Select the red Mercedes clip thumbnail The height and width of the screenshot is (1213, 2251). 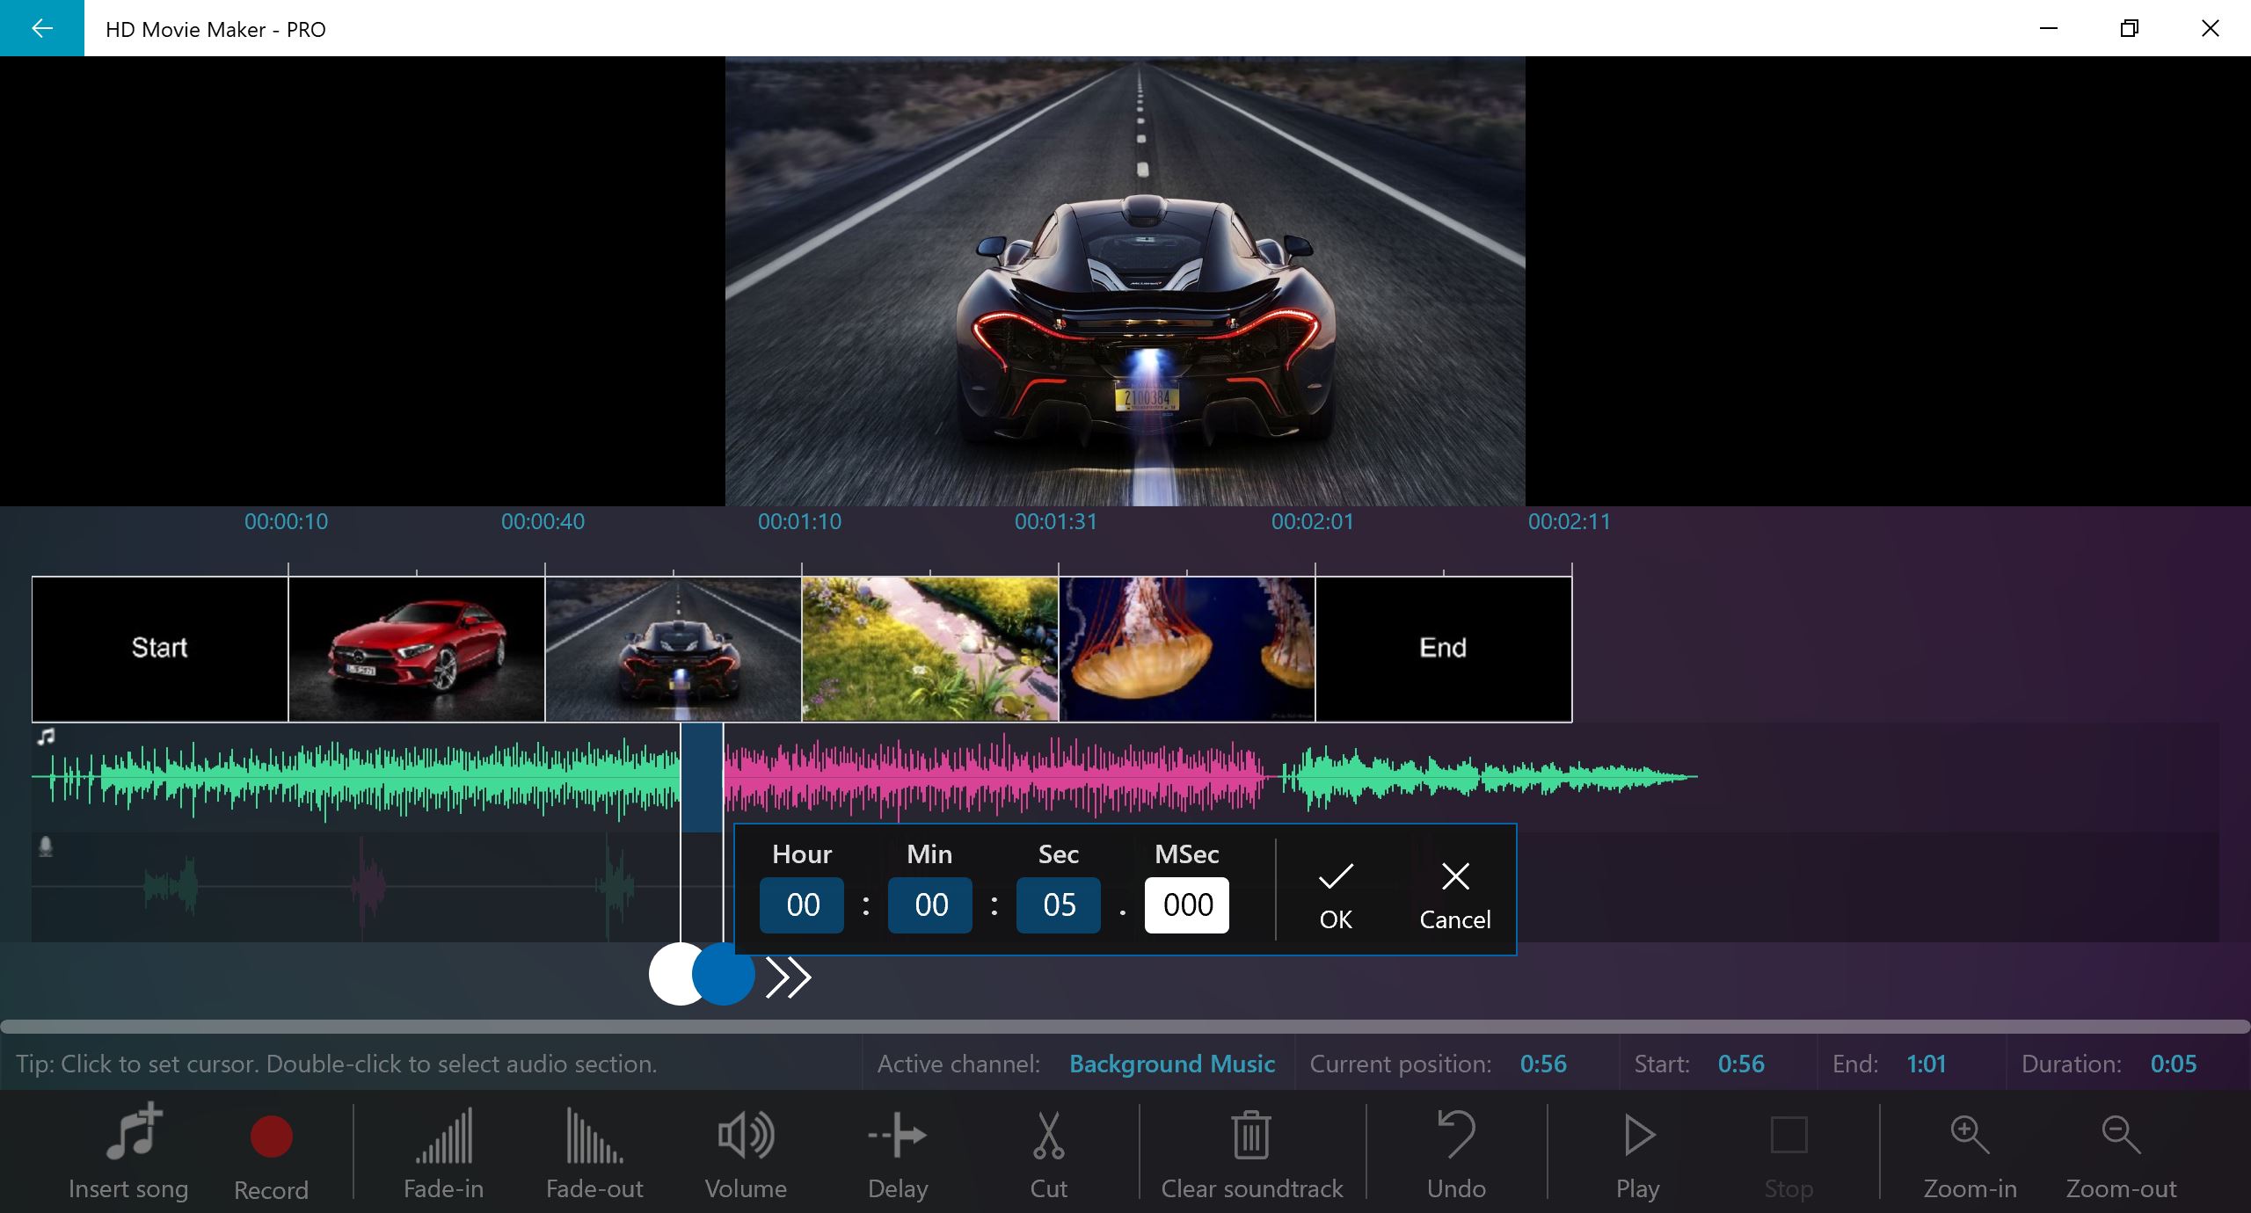tap(417, 649)
